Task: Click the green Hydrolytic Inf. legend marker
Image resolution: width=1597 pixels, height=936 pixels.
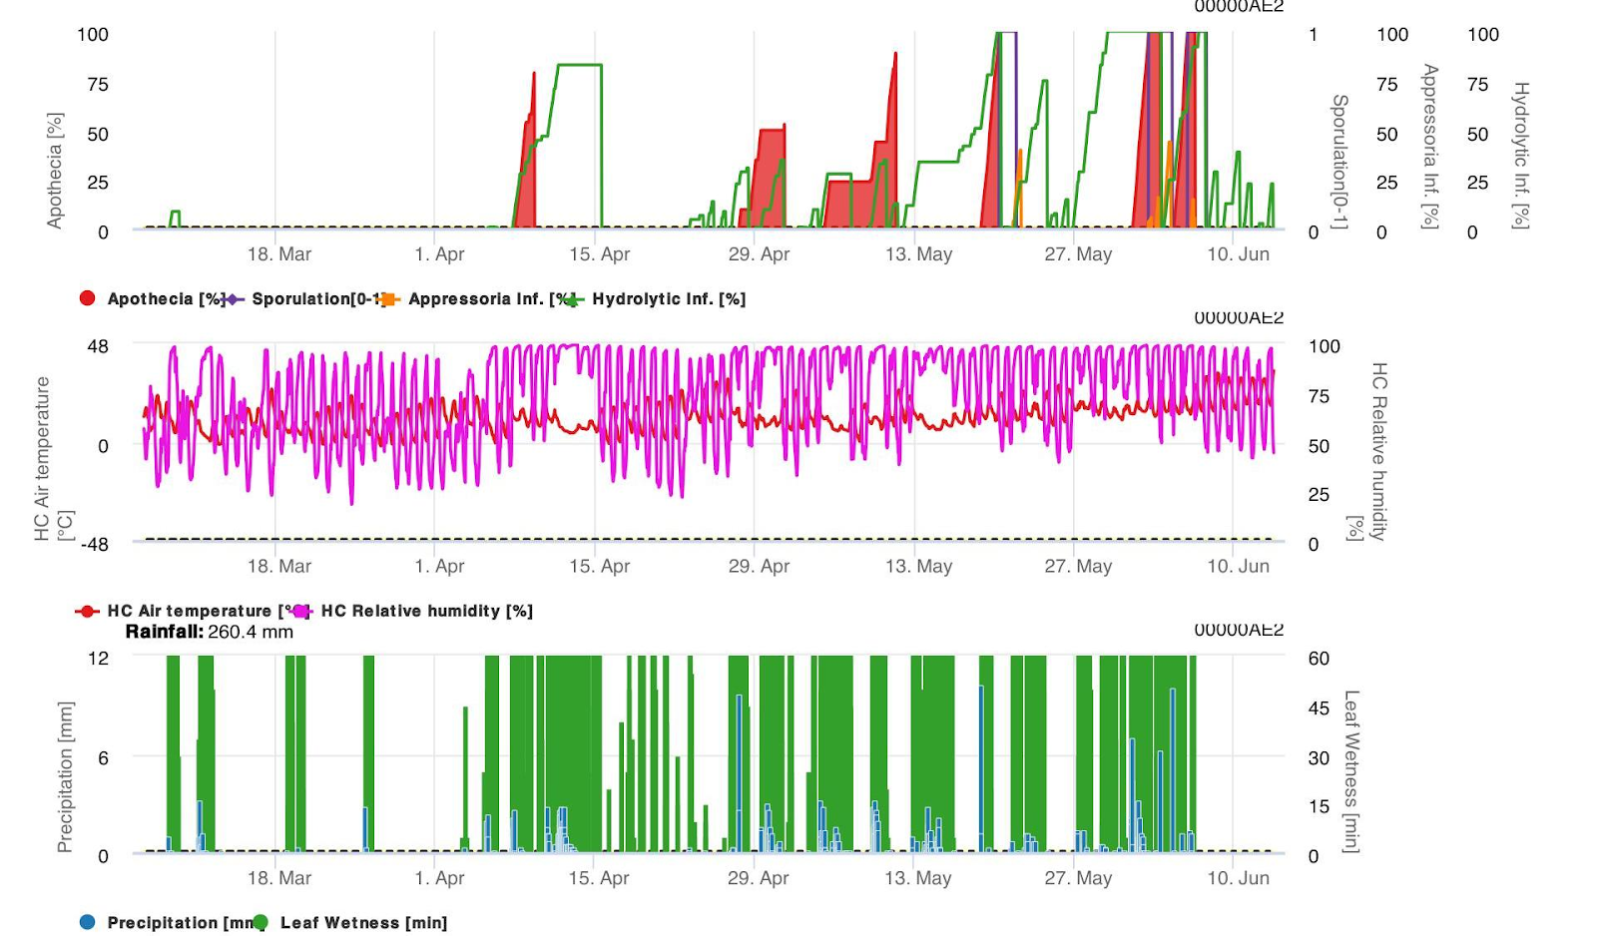Action: (x=574, y=298)
